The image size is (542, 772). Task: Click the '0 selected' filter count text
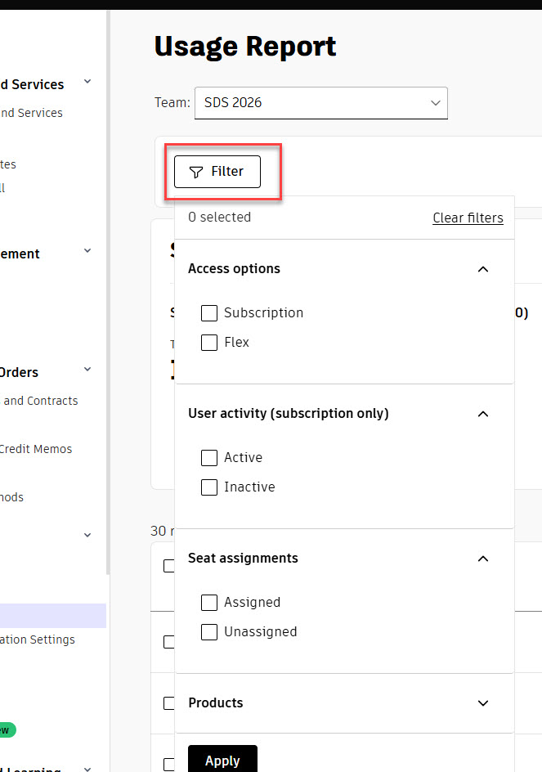tap(220, 218)
